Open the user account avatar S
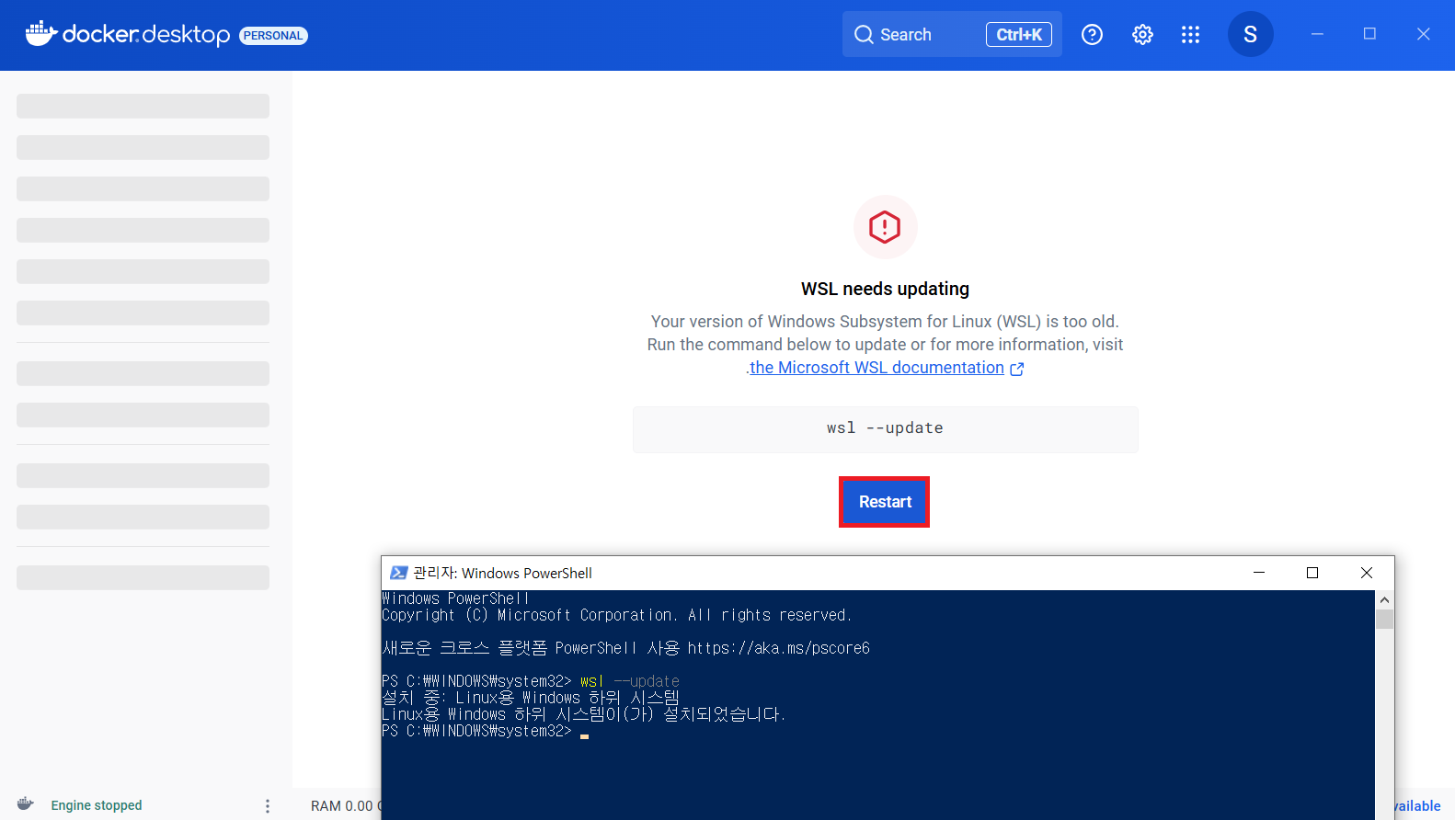Image resolution: width=1455 pixels, height=820 pixels. [1250, 34]
